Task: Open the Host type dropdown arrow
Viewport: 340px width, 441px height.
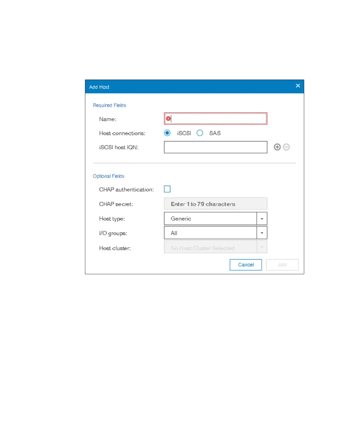Action: pos(262,219)
